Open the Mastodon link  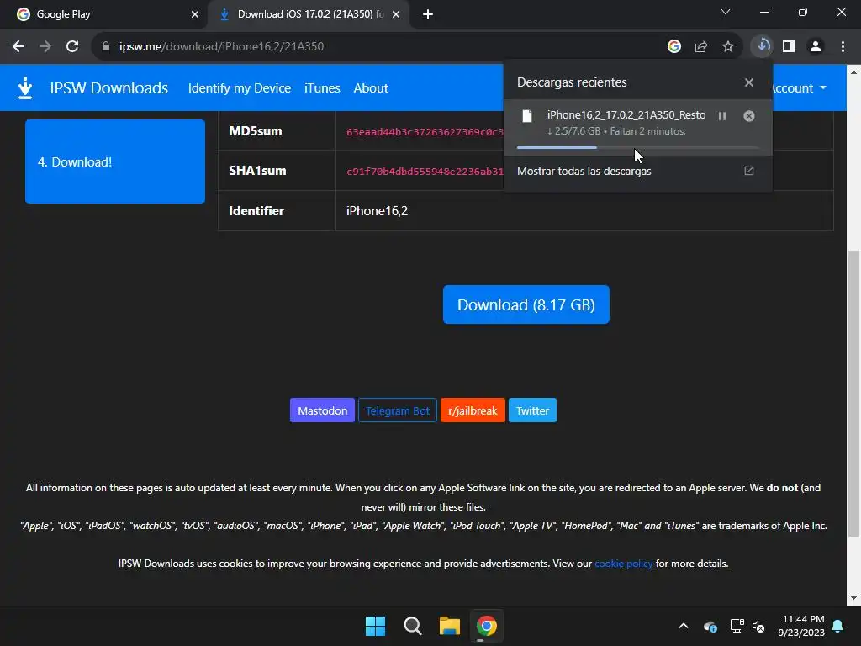[322, 410]
